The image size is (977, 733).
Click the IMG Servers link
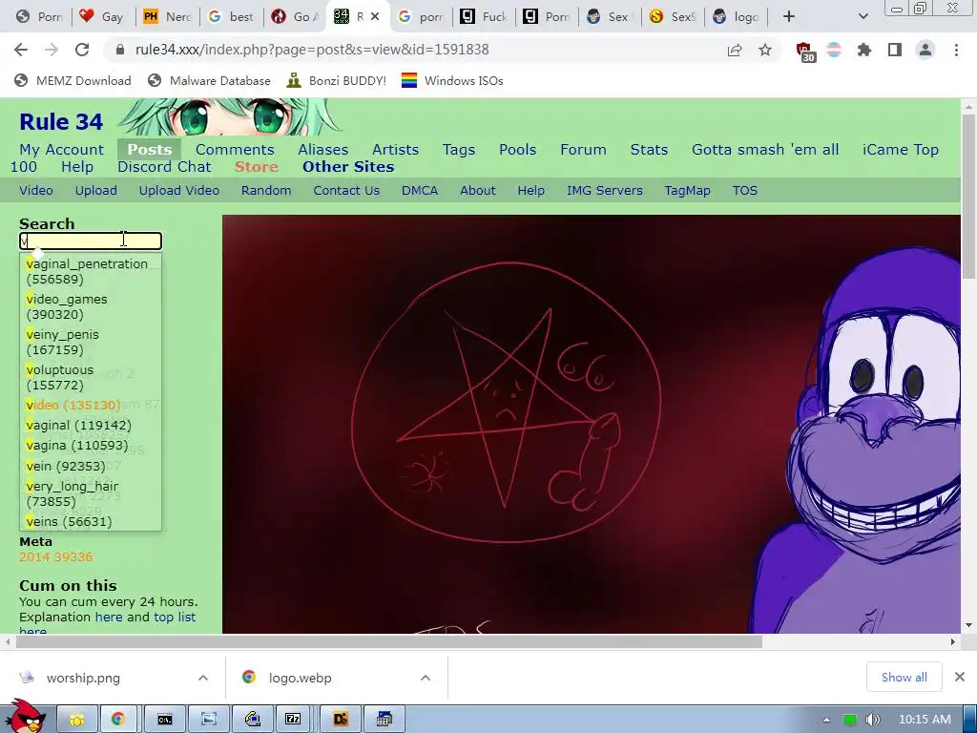[604, 190]
